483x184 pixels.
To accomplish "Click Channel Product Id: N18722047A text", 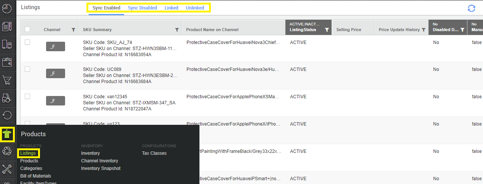I will [117, 109].
